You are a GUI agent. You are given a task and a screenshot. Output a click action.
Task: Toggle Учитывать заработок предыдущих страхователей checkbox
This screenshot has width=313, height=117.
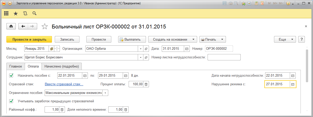(x=11, y=101)
